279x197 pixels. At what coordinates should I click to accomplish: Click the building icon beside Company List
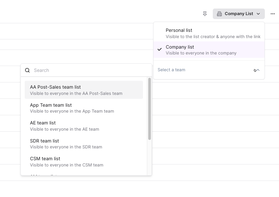point(219,14)
